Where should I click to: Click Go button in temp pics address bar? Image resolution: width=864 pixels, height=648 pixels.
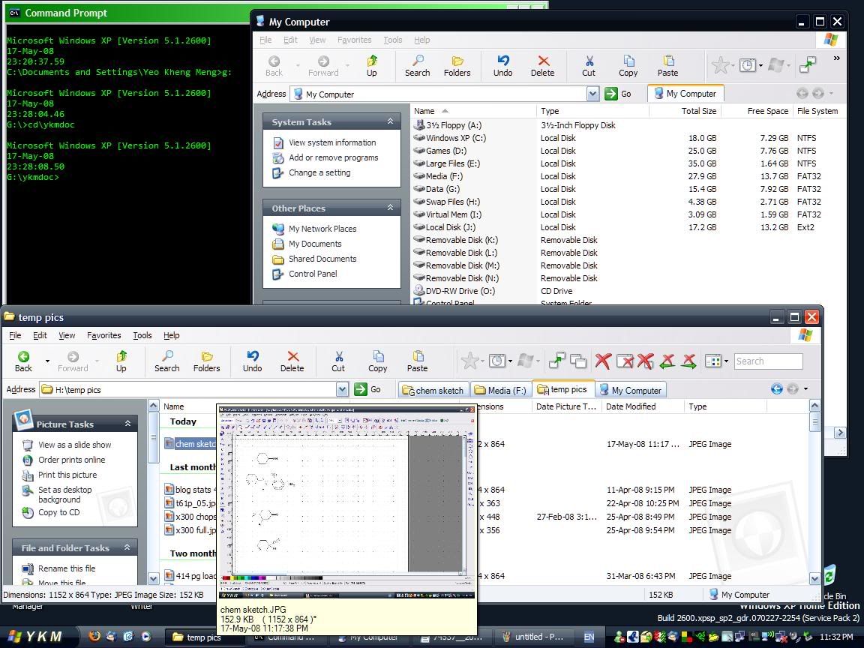369,389
